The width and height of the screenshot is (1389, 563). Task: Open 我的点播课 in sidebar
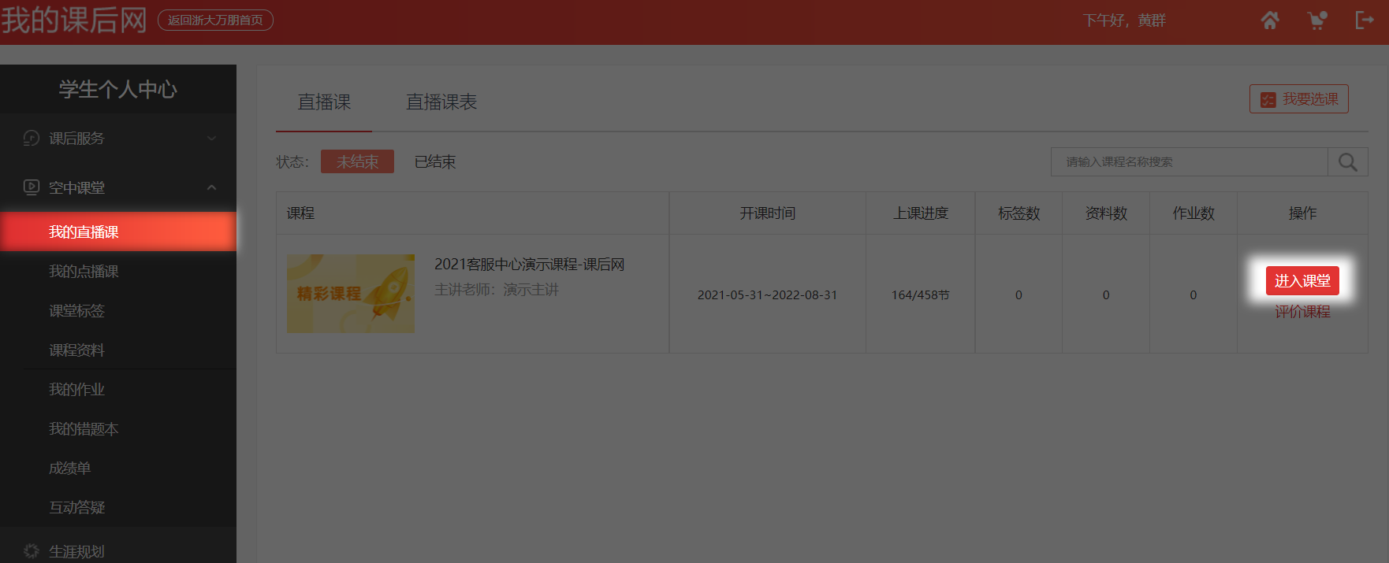click(84, 272)
